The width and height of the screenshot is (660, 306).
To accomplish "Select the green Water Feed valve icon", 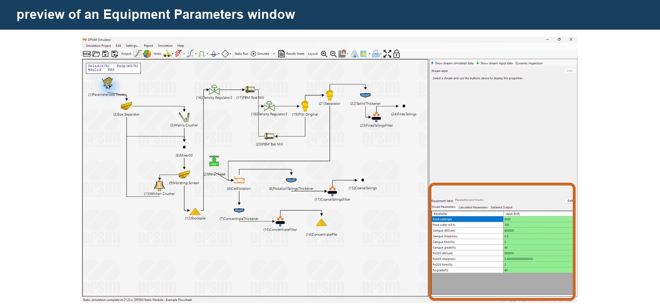I will (214, 161).
